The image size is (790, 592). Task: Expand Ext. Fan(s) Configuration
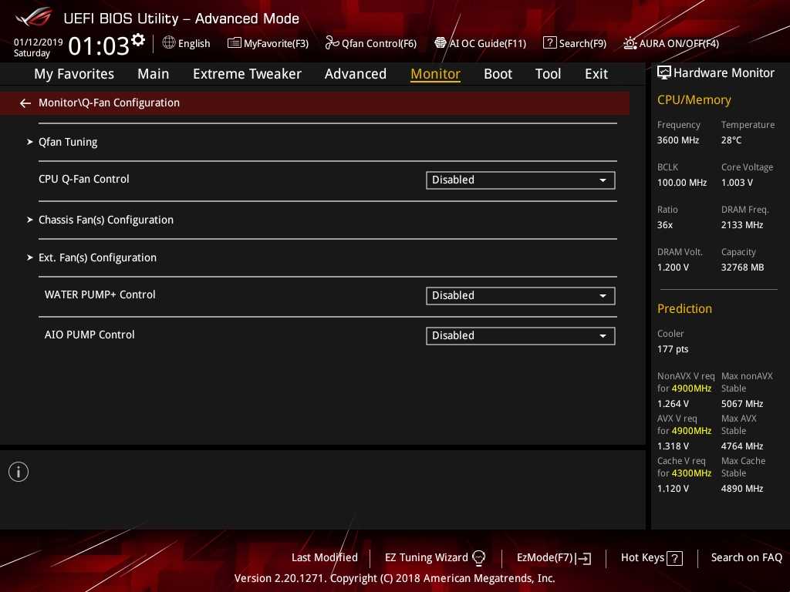click(97, 257)
